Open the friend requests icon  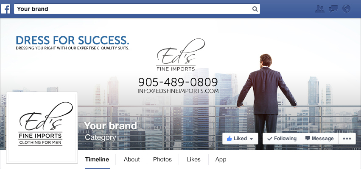click(319, 9)
